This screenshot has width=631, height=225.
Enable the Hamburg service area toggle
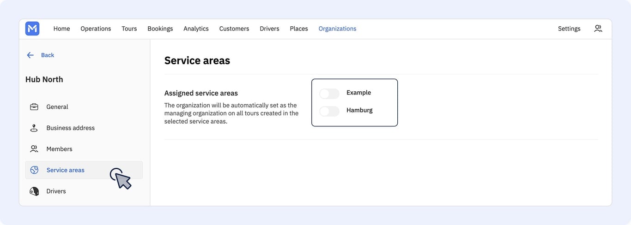click(329, 111)
